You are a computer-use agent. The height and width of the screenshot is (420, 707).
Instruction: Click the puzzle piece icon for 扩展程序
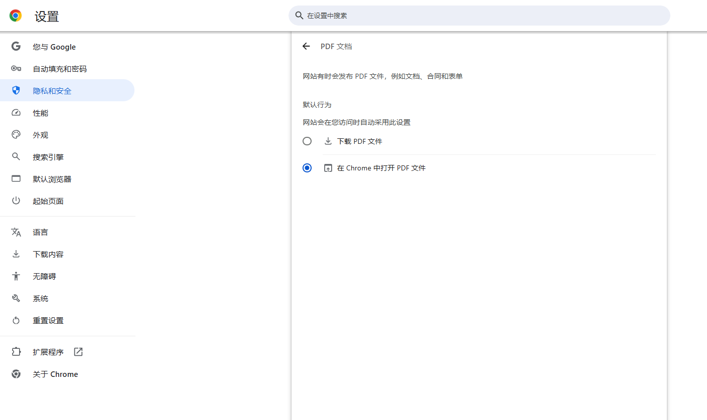click(x=16, y=352)
